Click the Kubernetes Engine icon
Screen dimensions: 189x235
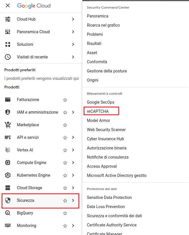(x=8, y=175)
